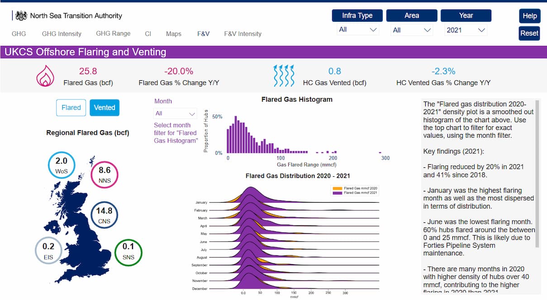This screenshot has height=300, width=547.
Task: Click the purple 2021 legend color swatch
Action: [337, 193]
